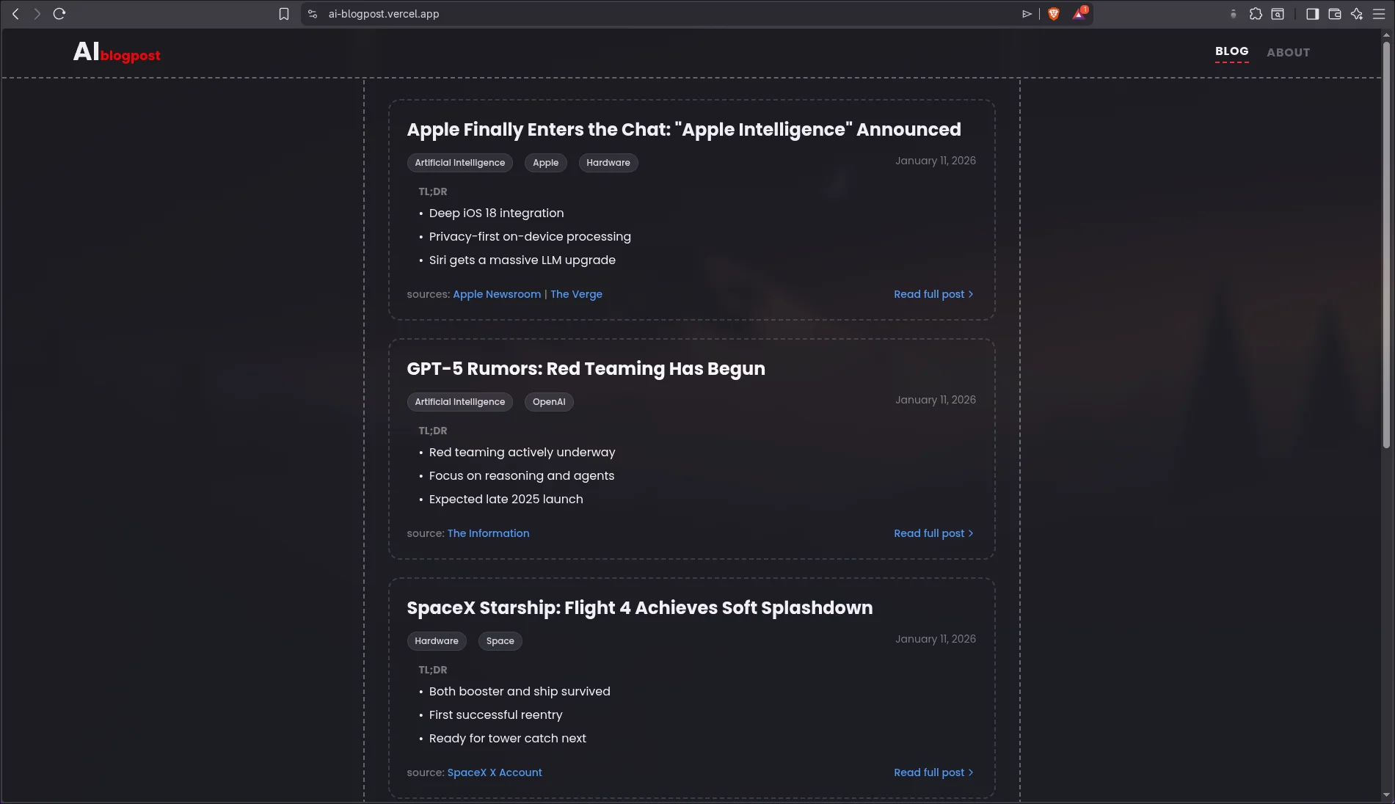Image resolution: width=1395 pixels, height=804 pixels.
Task: Open the ABOUT nav tab
Action: 1288,52
